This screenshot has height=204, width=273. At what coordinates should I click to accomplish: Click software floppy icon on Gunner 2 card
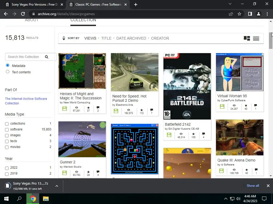tap(65, 173)
